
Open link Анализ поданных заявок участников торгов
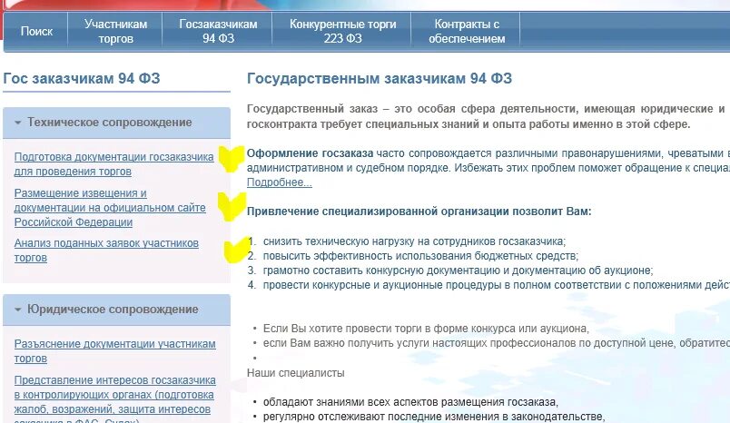(106, 251)
